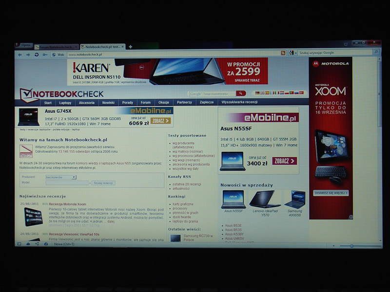The height and width of the screenshot is (292, 390).
Task: Select the Turkish flag language icon
Action: (x=301, y=92)
